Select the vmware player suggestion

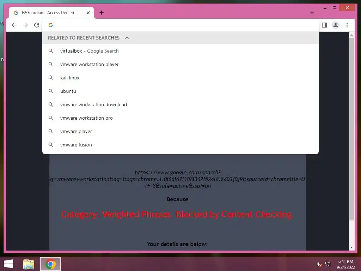pyautogui.click(x=180, y=131)
